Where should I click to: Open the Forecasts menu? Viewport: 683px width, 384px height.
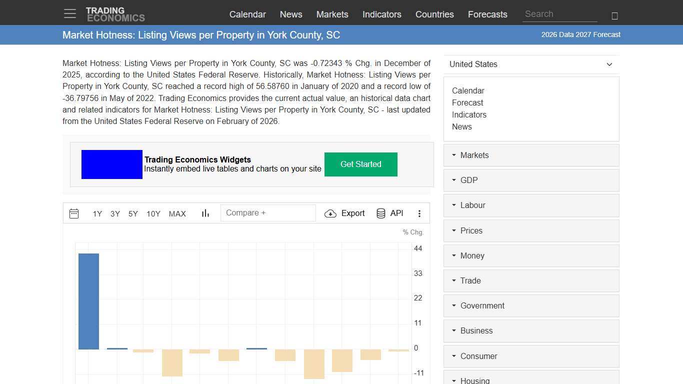(487, 14)
